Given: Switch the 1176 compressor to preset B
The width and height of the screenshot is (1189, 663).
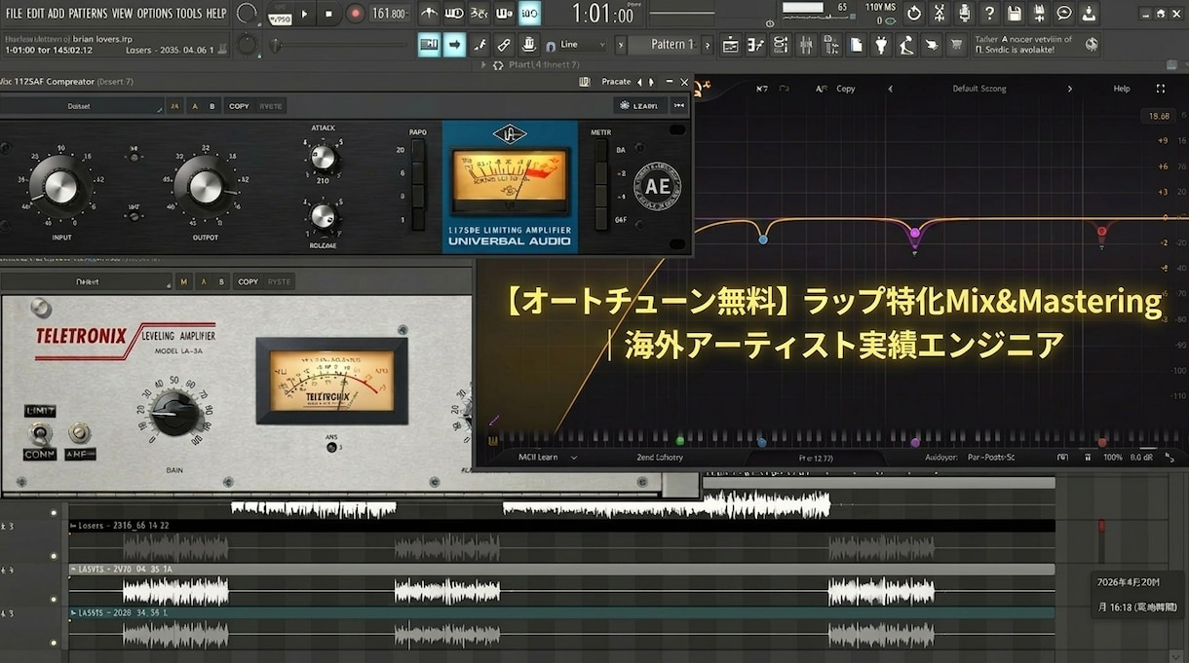Looking at the screenshot, I should click(211, 105).
